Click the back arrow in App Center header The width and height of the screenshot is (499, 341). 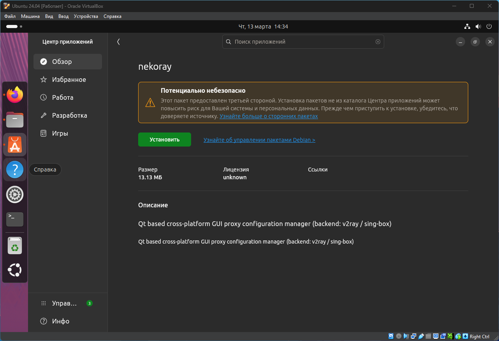pos(118,42)
